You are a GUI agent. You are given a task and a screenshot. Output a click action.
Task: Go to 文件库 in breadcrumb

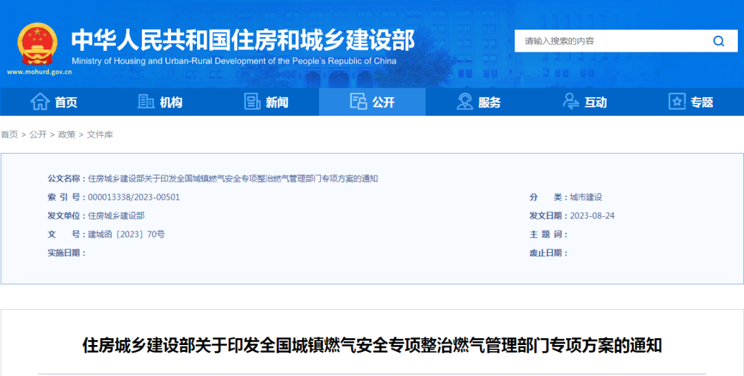tap(100, 135)
